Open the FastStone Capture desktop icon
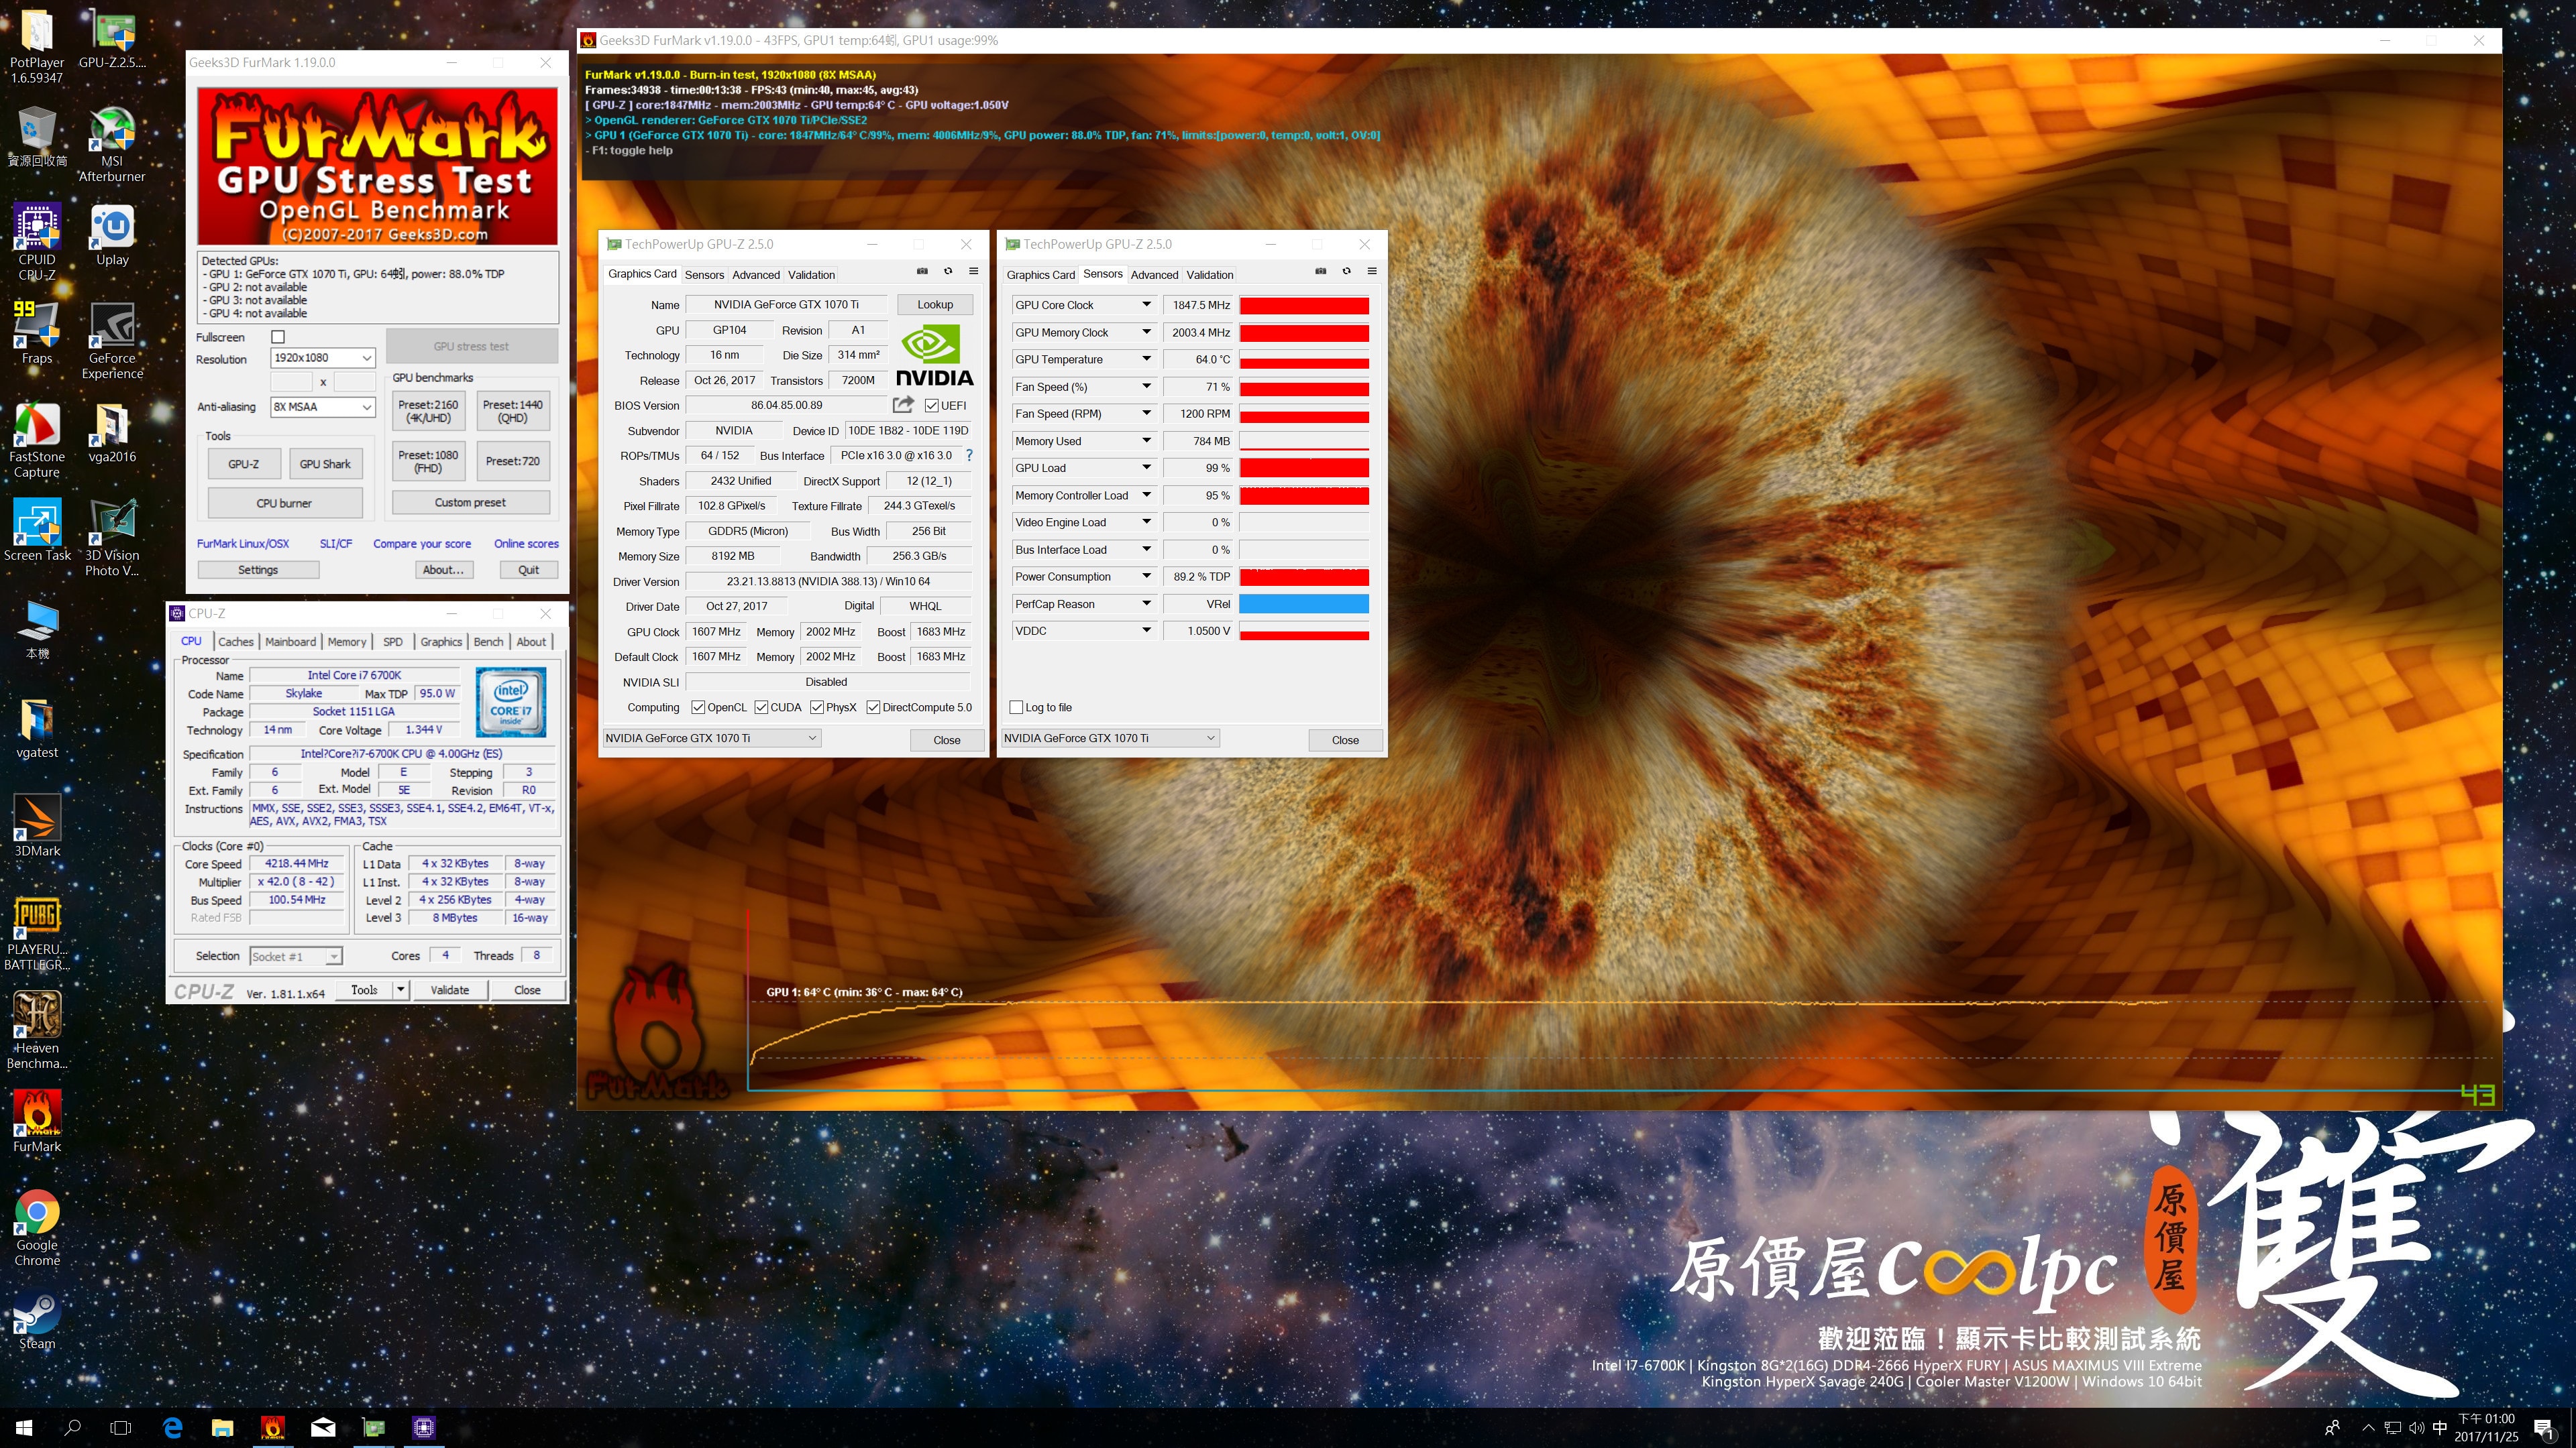Image resolution: width=2576 pixels, height=1448 pixels. coord(37,440)
